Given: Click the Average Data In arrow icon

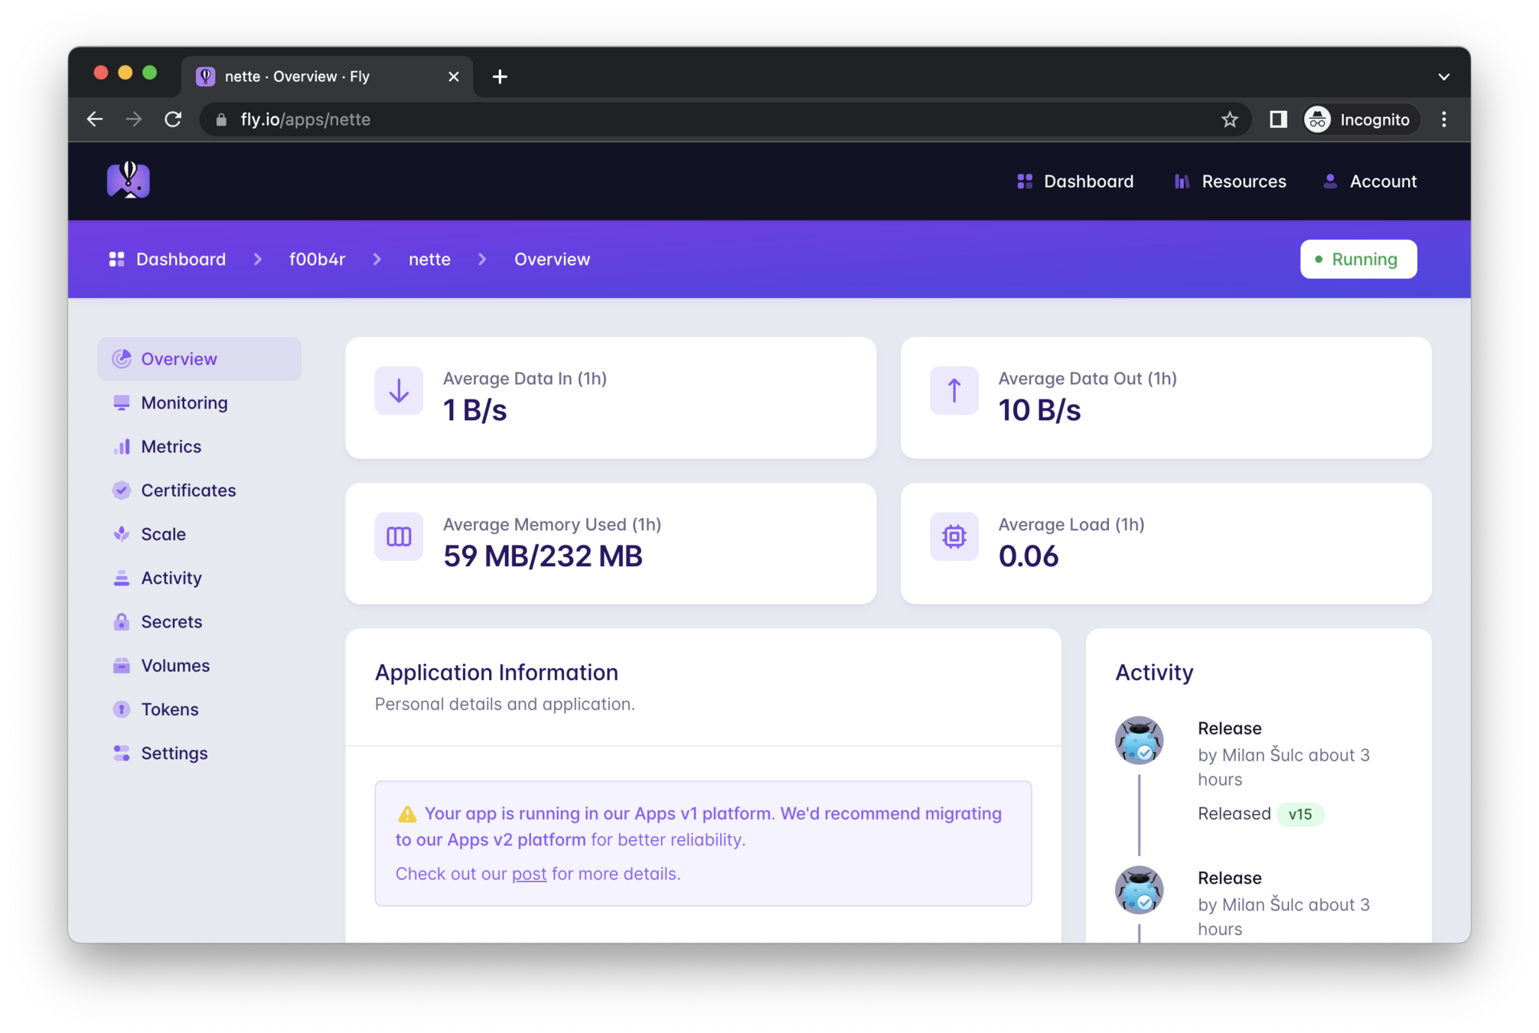Looking at the screenshot, I should 399,391.
